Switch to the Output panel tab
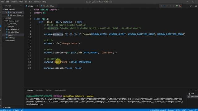Image resolution: width=198 pixels, height=111 pixels. coord(49,90)
